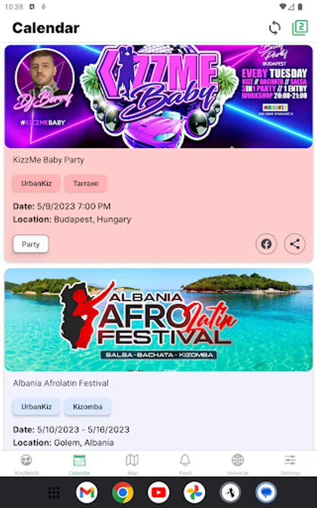The width and height of the screenshot is (317, 508).
Task: Tap the UrbanKiz tag on Albania Afrolatin Festival
Action: tap(37, 406)
